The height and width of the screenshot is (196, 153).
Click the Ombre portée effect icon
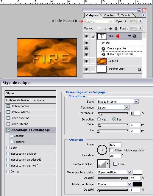(x=103, y=48)
